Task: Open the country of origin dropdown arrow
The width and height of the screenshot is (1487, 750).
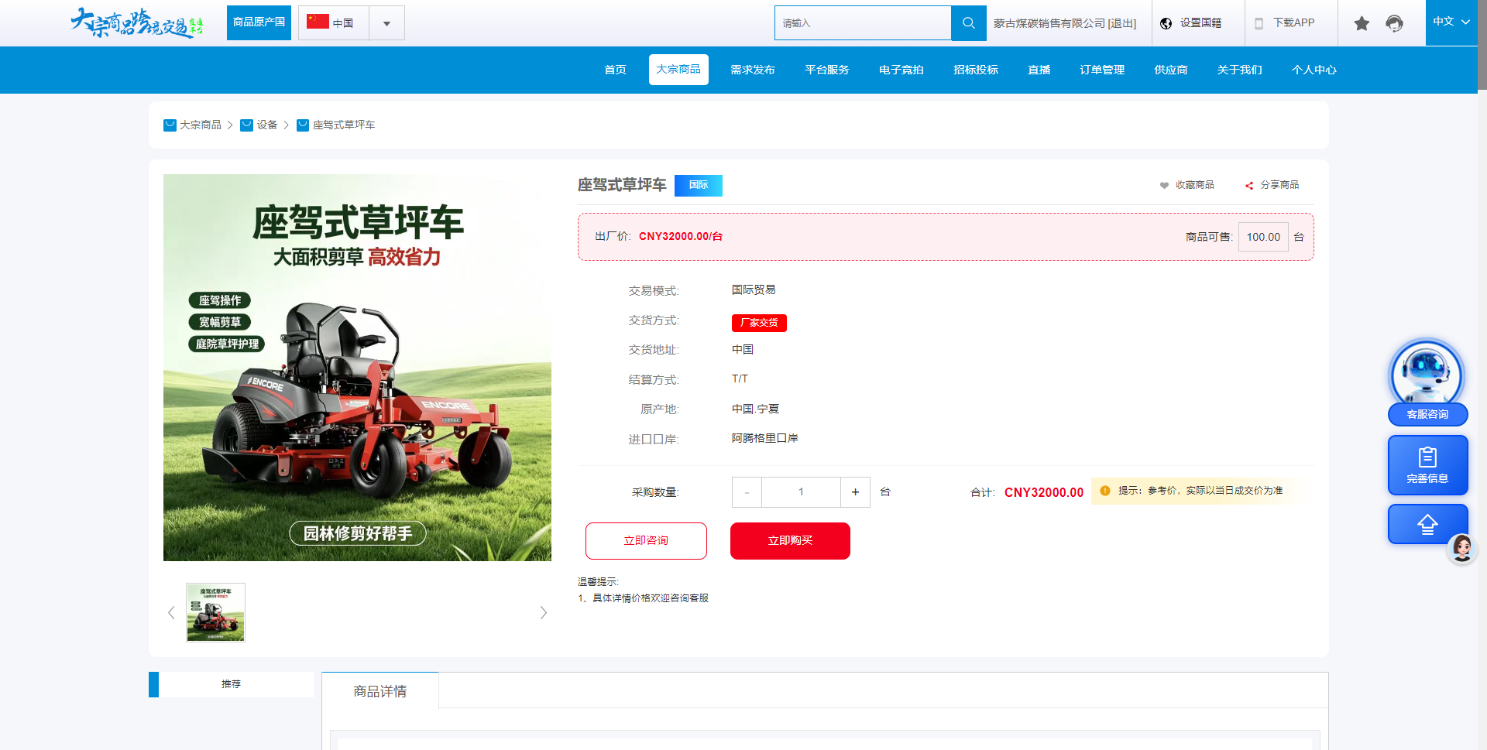Action: 386,23
